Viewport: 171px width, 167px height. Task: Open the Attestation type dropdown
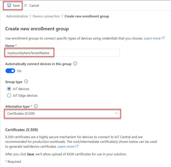62,113
